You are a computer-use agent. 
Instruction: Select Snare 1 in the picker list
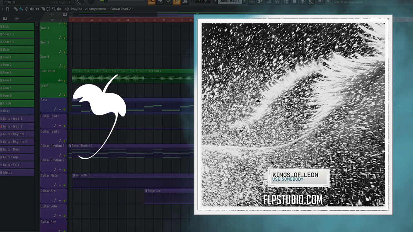[17, 34]
